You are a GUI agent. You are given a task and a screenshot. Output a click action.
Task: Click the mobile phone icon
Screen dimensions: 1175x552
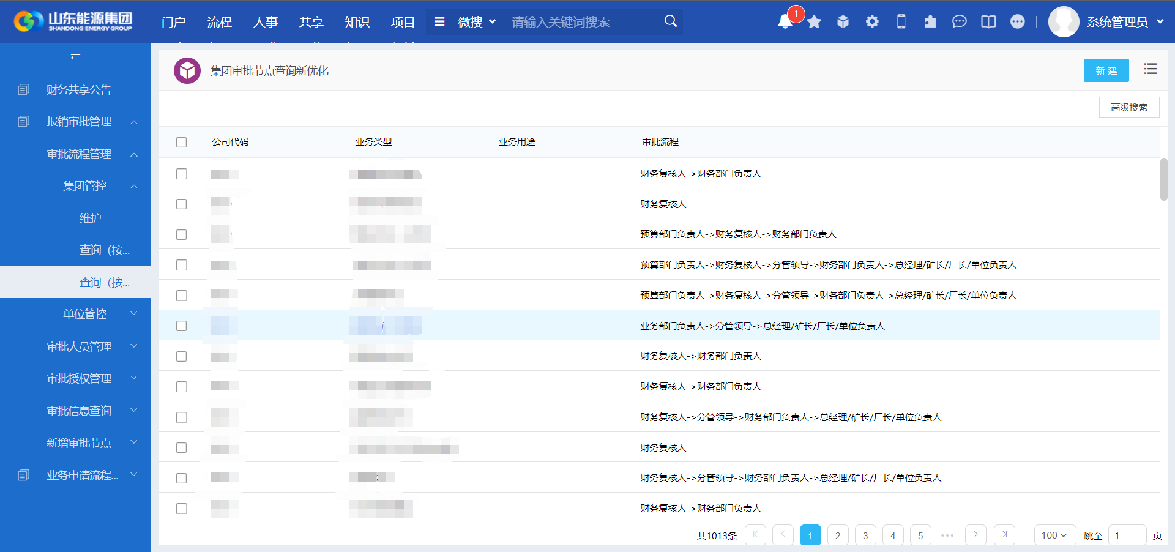(x=901, y=22)
